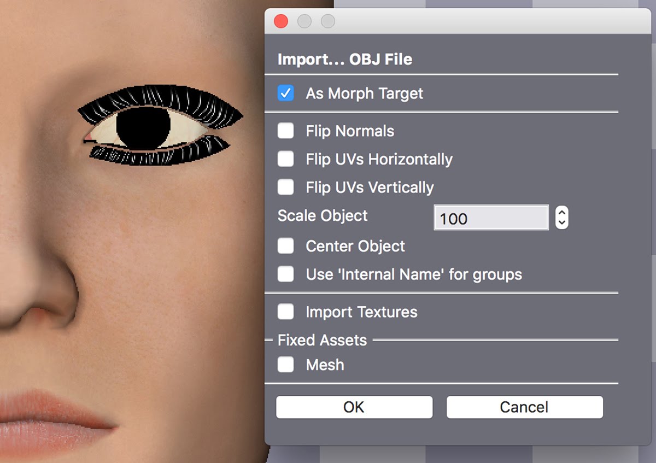Check Flip UVs Horizontally
Image resolution: width=656 pixels, height=463 pixels.
click(285, 159)
